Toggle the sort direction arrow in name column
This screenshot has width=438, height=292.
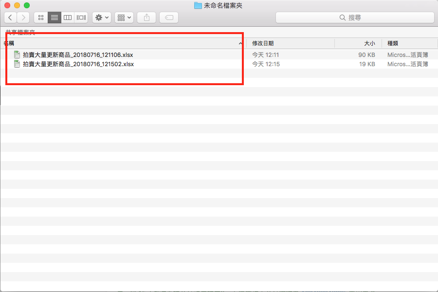point(240,44)
